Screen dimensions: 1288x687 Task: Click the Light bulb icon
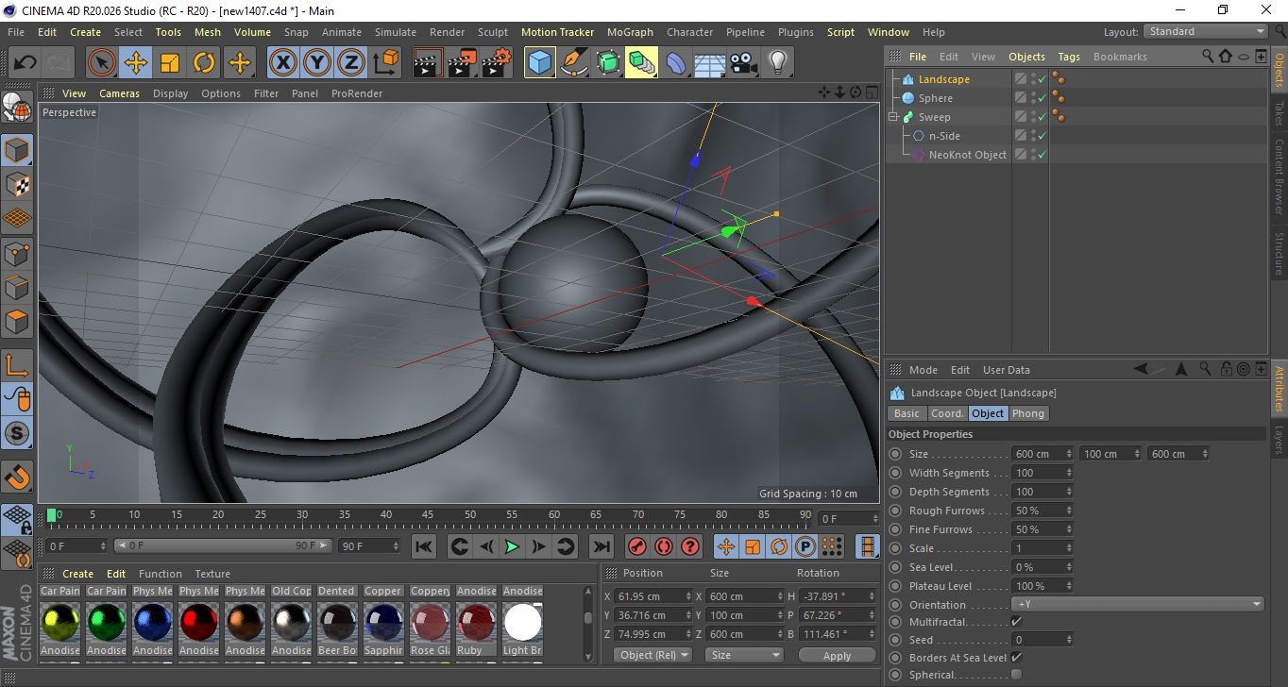[x=777, y=63]
